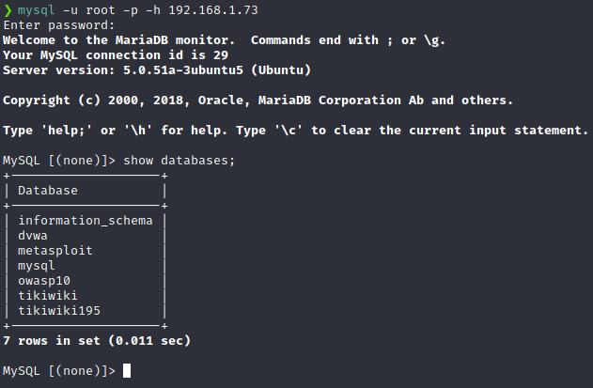This screenshot has width=593, height=388.
Task: Click the "Database" column header
Action: [x=48, y=191]
